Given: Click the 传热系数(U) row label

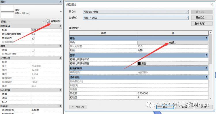Looking at the screenshot, I should click(76, 82).
